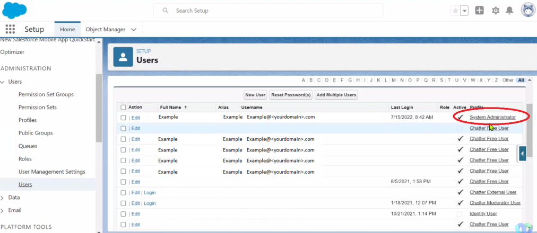This screenshot has width=537, height=233.
Task: Click the Users setup page icon
Action: 123,57
